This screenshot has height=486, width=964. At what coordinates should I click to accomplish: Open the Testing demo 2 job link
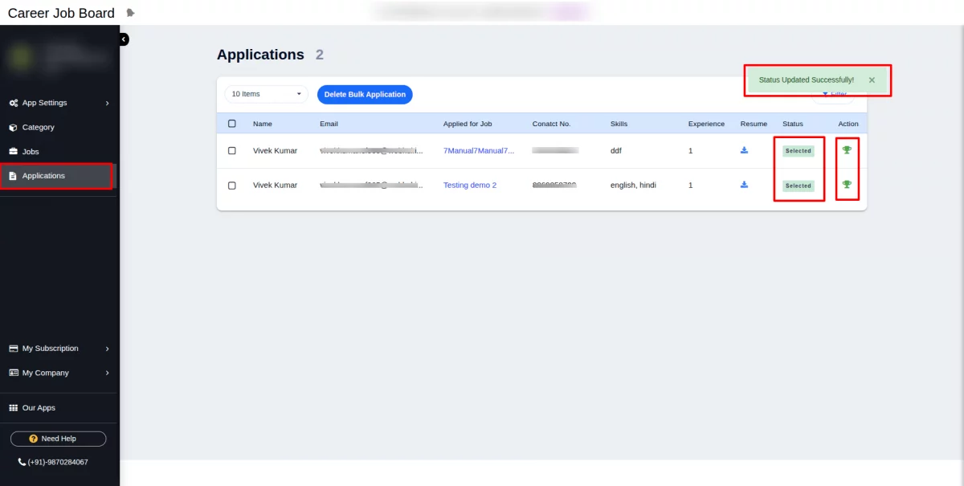click(x=470, y=186)
